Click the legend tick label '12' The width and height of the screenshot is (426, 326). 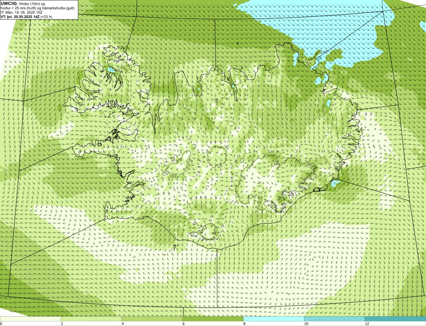[367, 324]
